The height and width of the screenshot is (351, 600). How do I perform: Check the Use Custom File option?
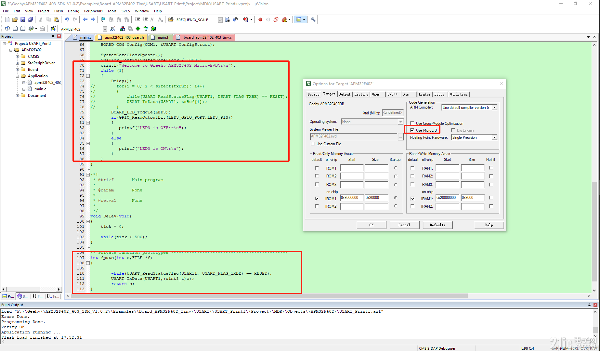tap(313, 144)
